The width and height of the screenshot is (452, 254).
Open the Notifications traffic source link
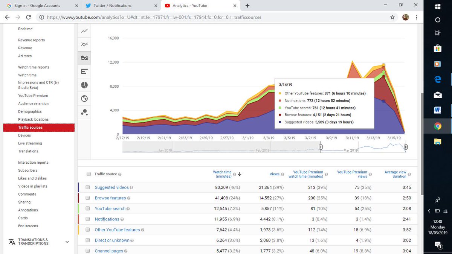[107, 219]
